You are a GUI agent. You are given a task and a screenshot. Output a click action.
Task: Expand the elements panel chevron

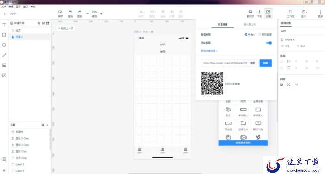pos(47,125)
